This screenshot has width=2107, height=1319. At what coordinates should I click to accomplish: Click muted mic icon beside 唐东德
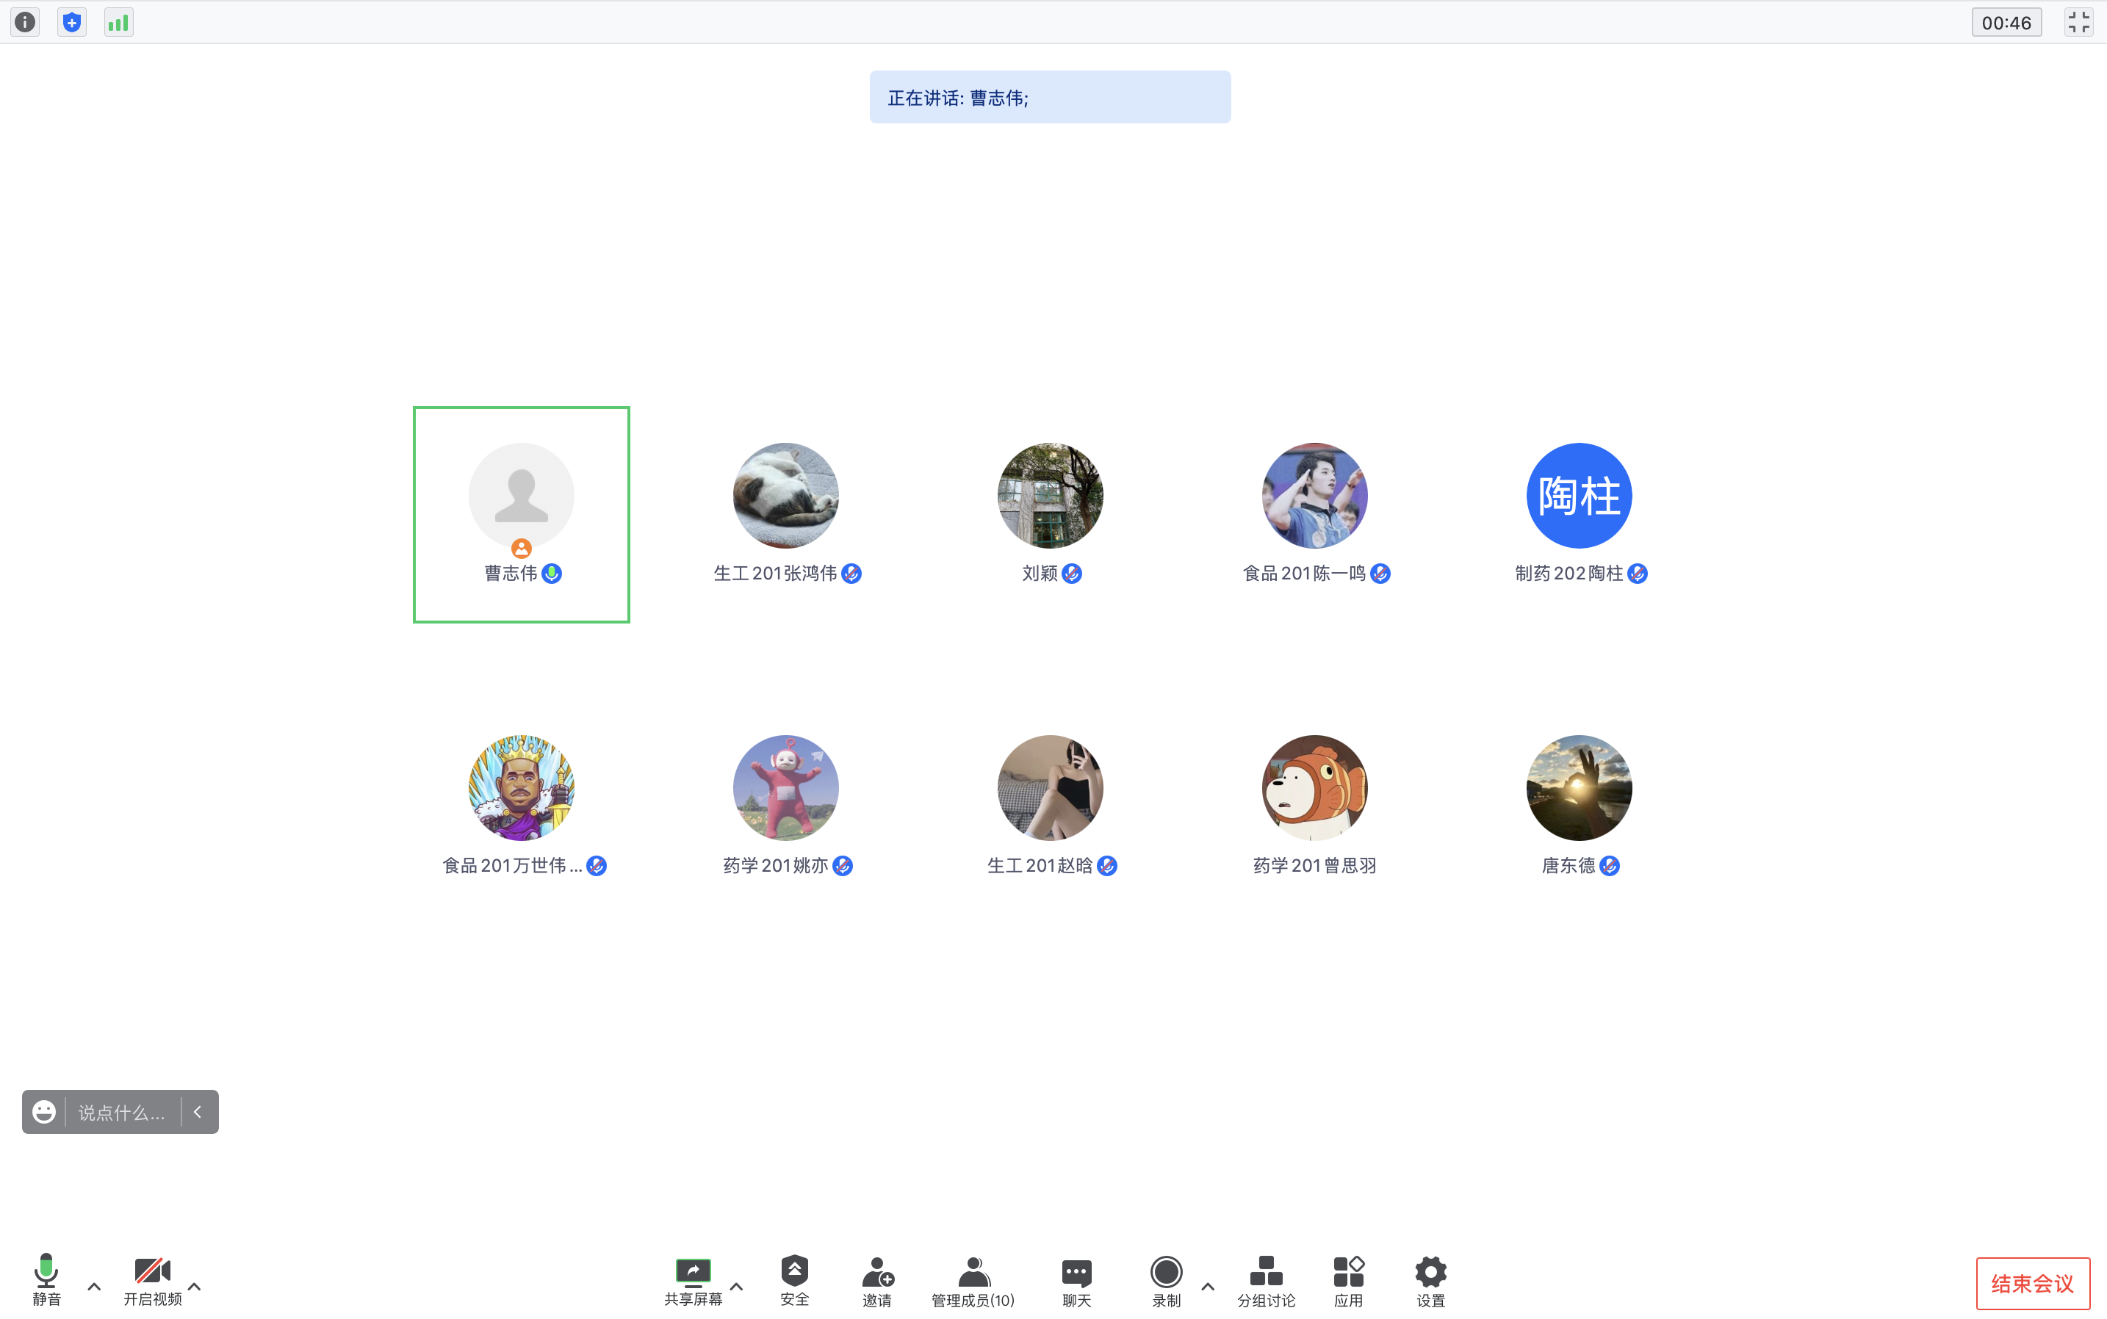coord(1610,865)
